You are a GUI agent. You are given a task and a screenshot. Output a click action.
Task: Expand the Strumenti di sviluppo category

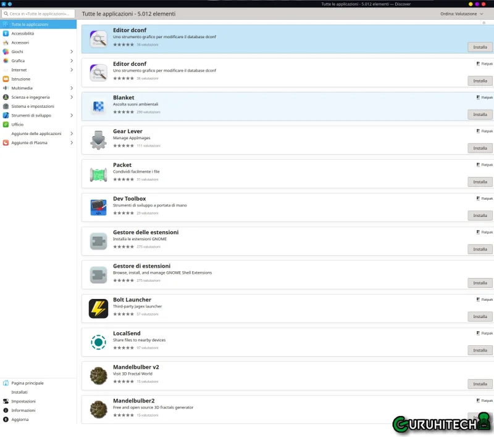tap(72, 115)
